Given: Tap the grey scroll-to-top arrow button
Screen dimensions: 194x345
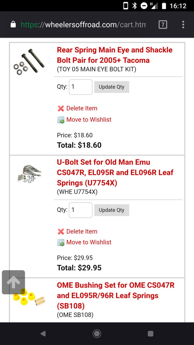Looking at the screenshot, I should (x=13, y=282).
